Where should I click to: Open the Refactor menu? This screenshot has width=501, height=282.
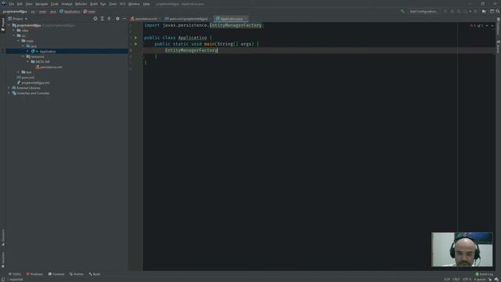click(81, 4)
